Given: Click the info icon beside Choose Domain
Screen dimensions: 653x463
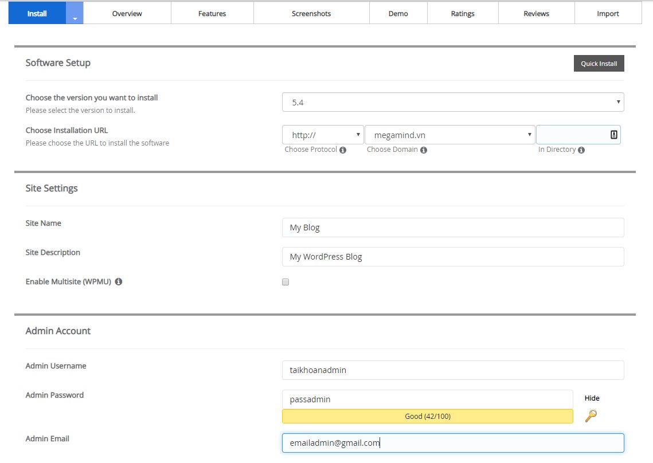Looking at the screenshot, I should tap(423, 150).
